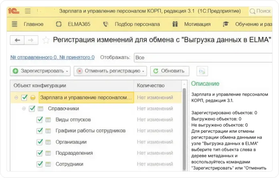Image resolution: width=279 pixels, height=178 pixels.
Task: Click the document icon right of Обновить
Action: tap(202, 71)
